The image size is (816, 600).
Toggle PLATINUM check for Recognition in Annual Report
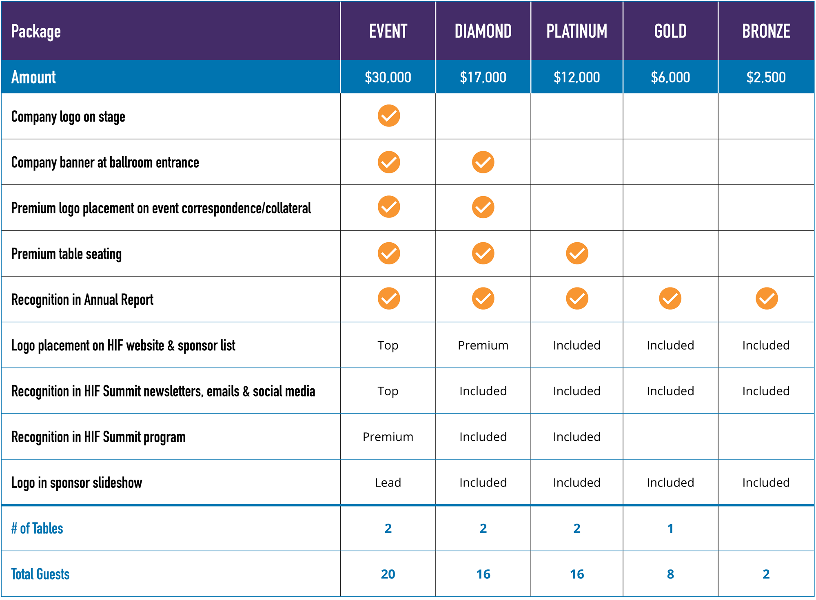[x=577, y=299]
